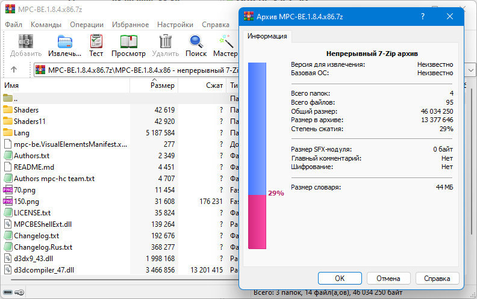Click status bar total summary text
Image resolution: width=477 pixels, height=299 pixels.
pyautogui.click(x=328, y=292)
